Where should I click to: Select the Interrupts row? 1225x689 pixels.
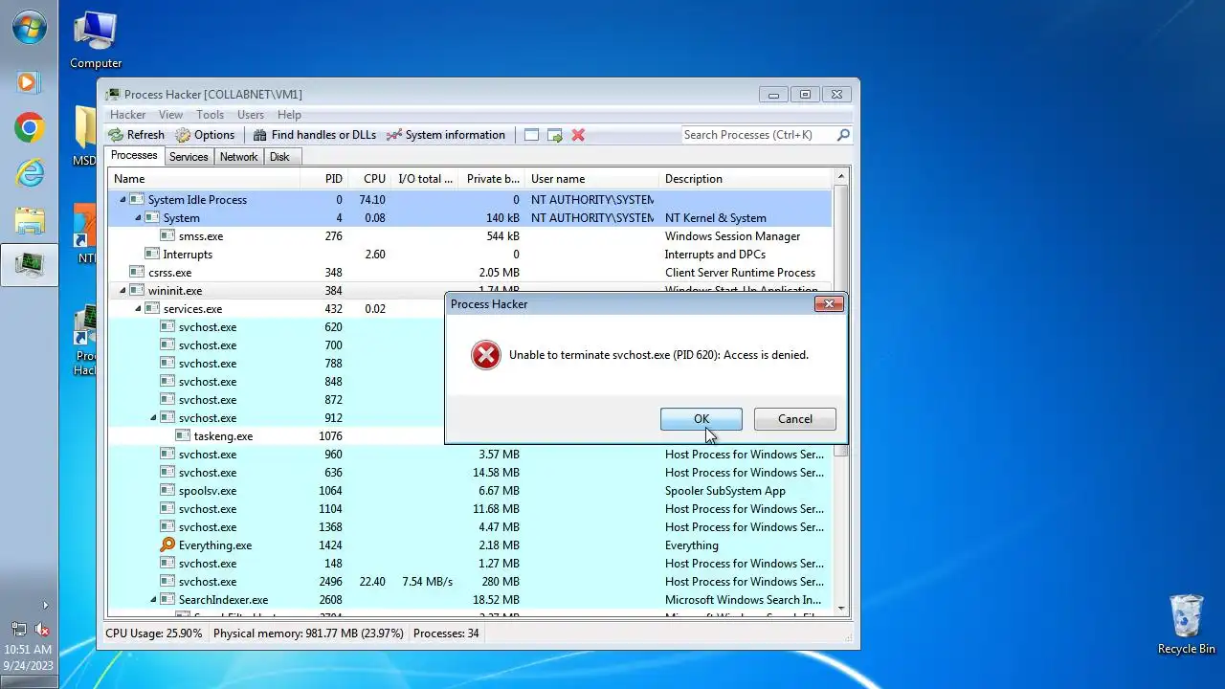[x=470, y=255]
